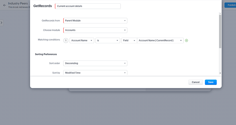Click the 'GetRecords from' label
This screenshot has height=125, width=236.
51,21
